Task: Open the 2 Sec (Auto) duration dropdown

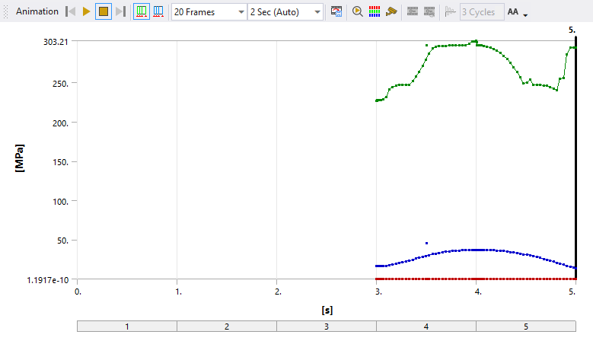Action: (x=285, y=12)
